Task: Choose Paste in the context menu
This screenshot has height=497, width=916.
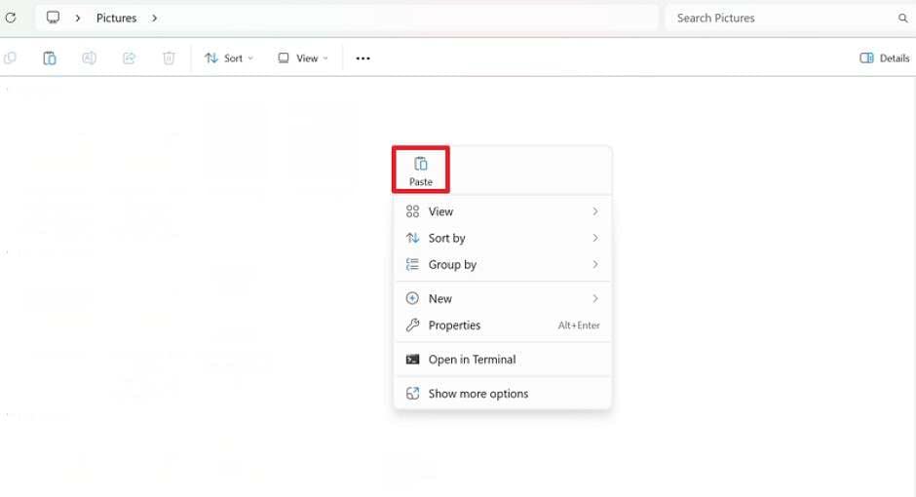Action: click(421, 170)
